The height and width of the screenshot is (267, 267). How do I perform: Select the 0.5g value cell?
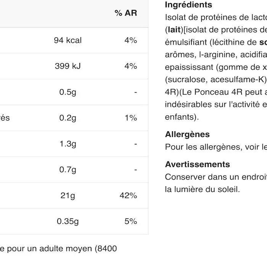click(x=68, y=92)
